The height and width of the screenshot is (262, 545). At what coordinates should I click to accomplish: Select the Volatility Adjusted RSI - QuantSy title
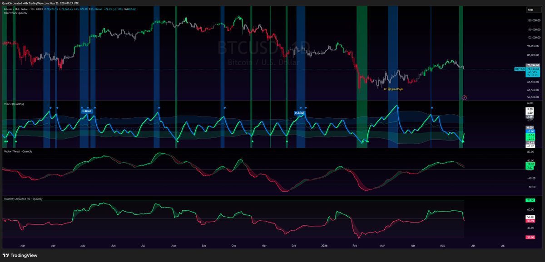click(x=23, y=199)
